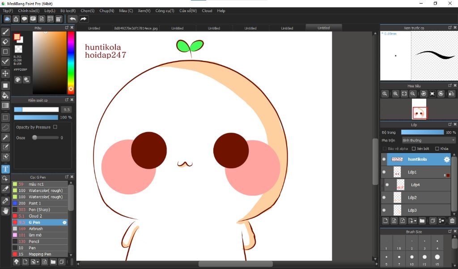The height and width of the screenshot is (269, 458).
Task: Select the Gradient tool
Action: tap(5, 105)
